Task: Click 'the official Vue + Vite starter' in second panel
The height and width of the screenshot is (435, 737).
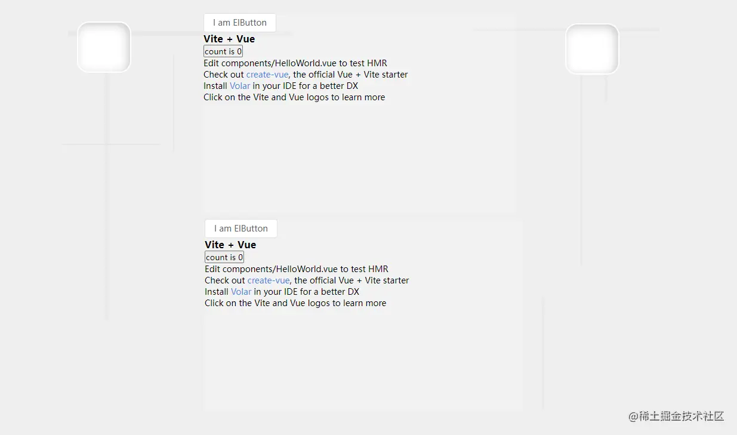Action: [352, 280]
